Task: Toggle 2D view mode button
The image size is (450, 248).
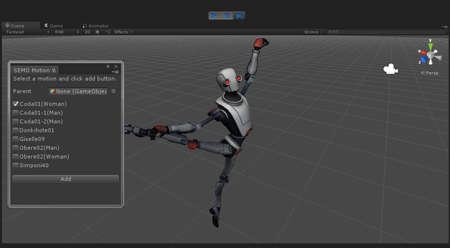Action: 87,32
